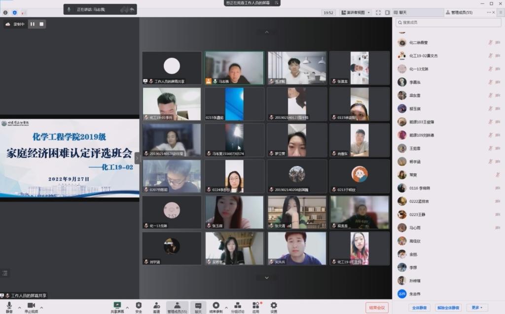The width and height of the screenshot is (505, 314).
Task: Open the 更多 dropdown in members panel
Action: pyautogui.click(x=477, y=308)
